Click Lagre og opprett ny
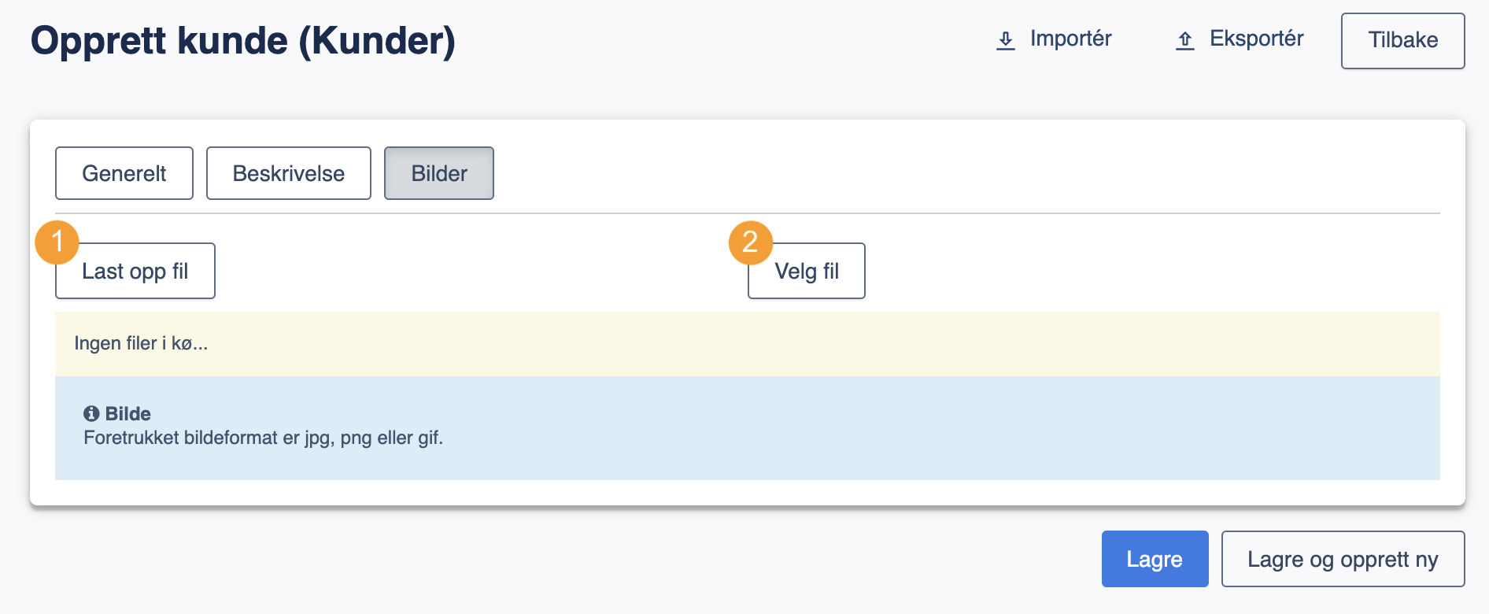Image resolution: width=1489 pixels, height=614 pixels. click(1343, 559)
